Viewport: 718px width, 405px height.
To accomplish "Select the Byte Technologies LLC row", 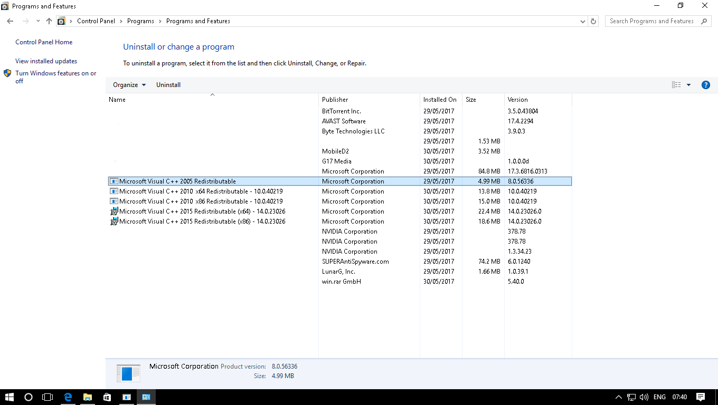I will 340,131.
